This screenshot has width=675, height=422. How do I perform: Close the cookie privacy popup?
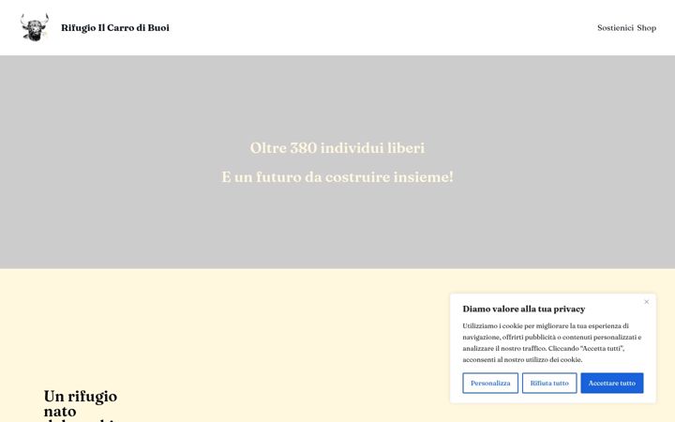pos(646,302)
